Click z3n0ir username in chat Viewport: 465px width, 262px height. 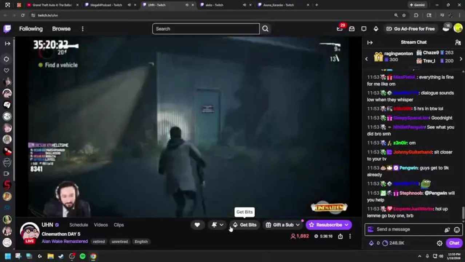tap(400, 143)
